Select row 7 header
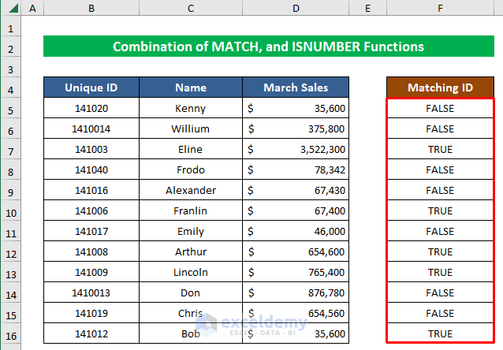The image size is (503, 350). pos(11,150)
